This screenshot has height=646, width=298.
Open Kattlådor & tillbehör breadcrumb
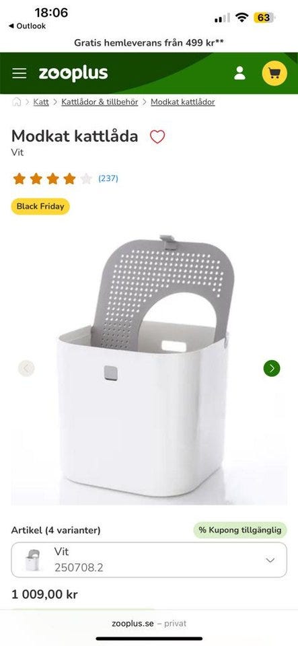click(100, 102)
